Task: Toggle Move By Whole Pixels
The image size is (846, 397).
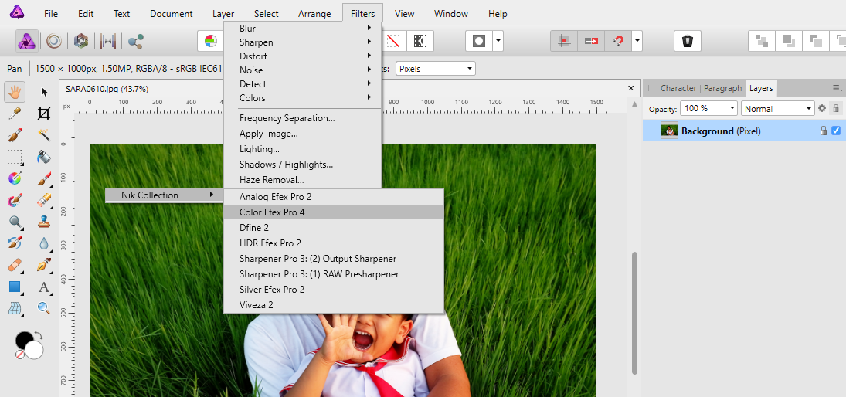Action: 591,41
